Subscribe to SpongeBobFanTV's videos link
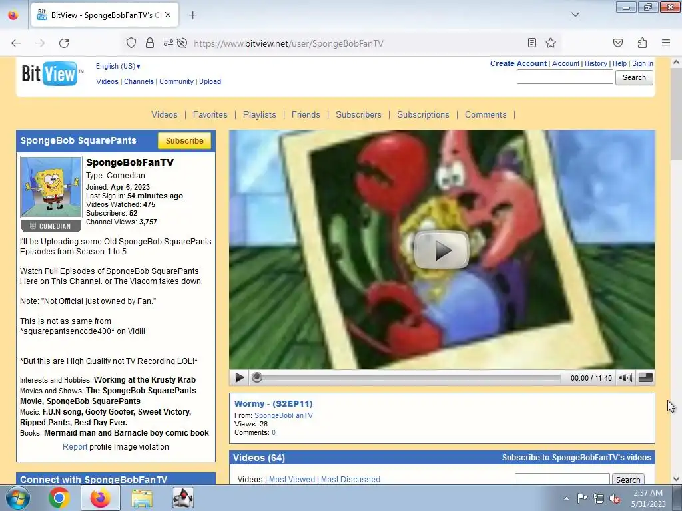Image resolution: width=682 pixels, height=511 pixels. click(x=576, y=458)
